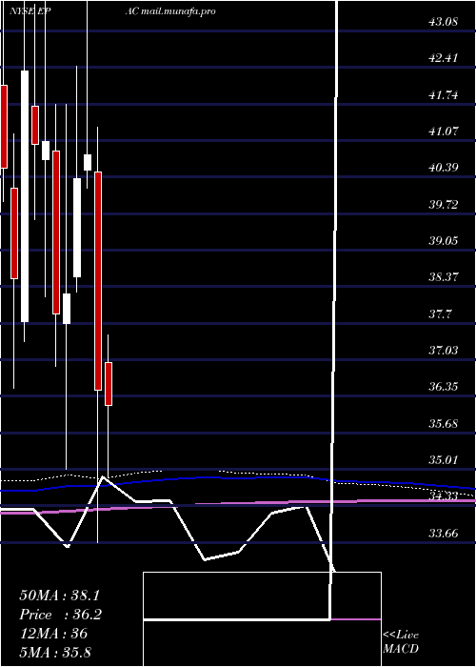Click the 38.37 axis label
The image size is (476, 667).
point(443,277)
